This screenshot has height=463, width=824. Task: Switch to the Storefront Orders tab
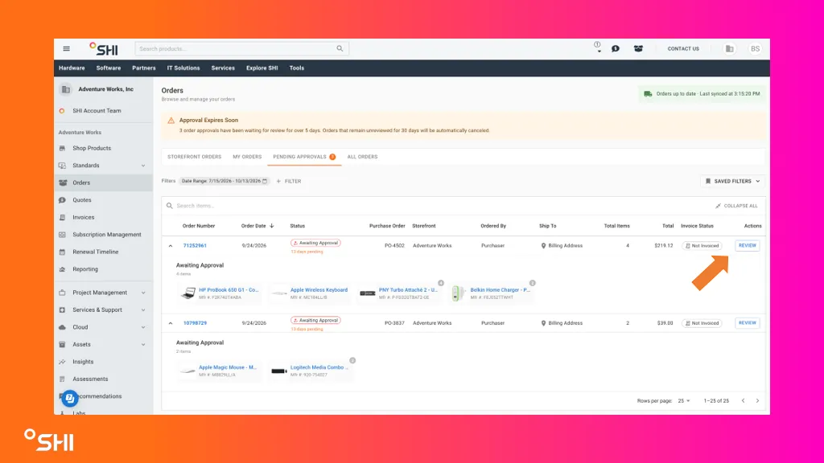(x=195, y=157)
